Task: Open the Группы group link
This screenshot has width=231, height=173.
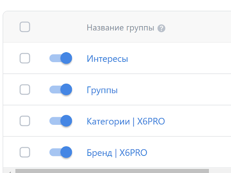Action: (x=102, y=90)
